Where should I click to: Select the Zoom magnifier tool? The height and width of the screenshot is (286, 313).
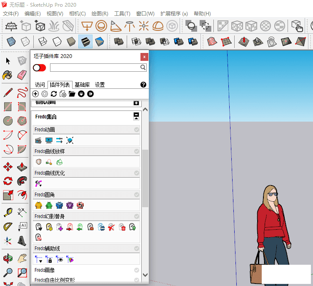pyautogui.click(x=8, y=272)
